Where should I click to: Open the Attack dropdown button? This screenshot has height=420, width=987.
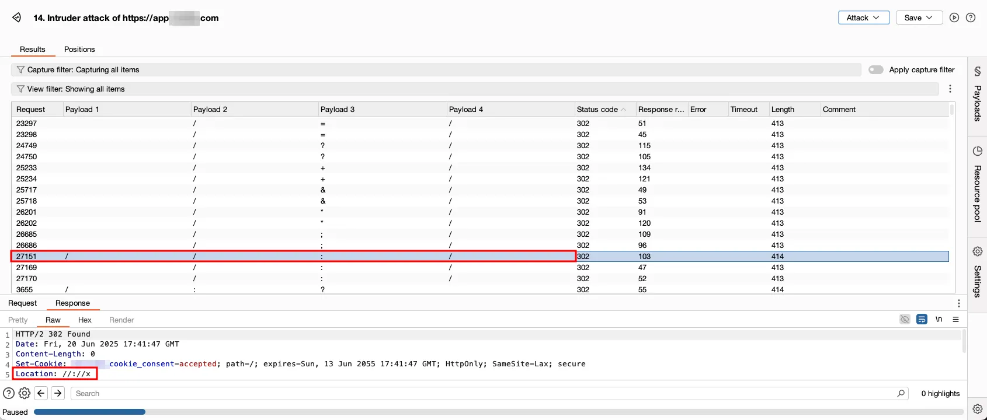[864, 17]
